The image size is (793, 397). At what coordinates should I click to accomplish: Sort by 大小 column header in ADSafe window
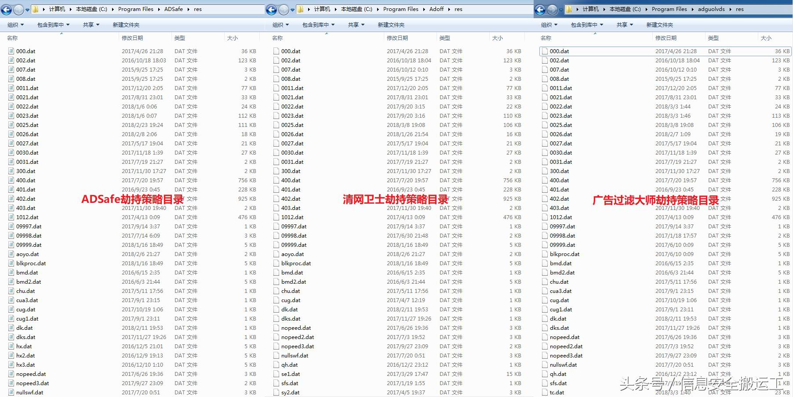click(x=233, y=38)
